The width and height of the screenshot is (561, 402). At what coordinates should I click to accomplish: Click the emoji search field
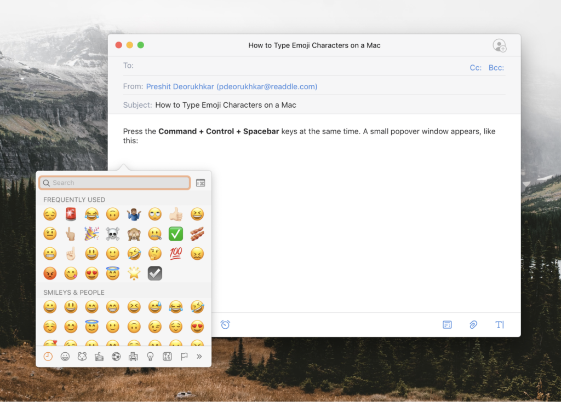tap(114, 183)
